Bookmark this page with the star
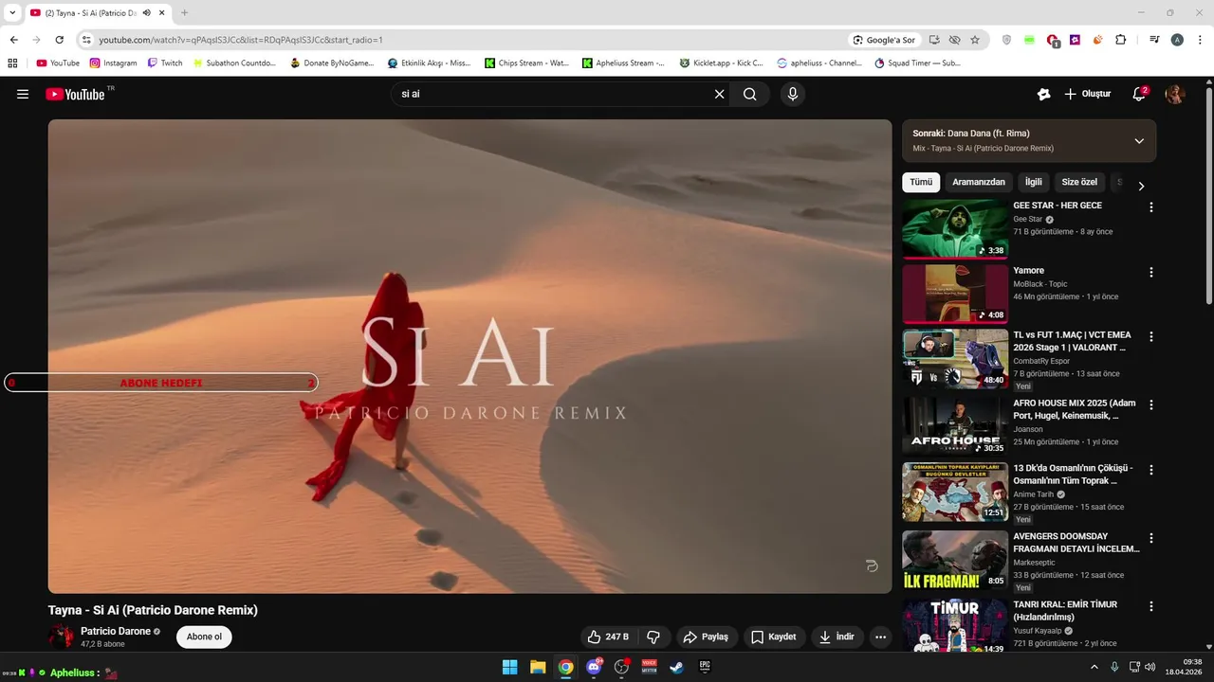This screenshot has height=682, width=1214. tap(974, 40)
